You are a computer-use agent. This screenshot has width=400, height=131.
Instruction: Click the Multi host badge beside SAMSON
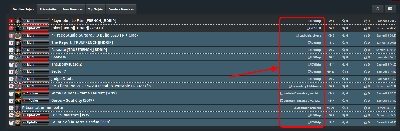(36, 57)
